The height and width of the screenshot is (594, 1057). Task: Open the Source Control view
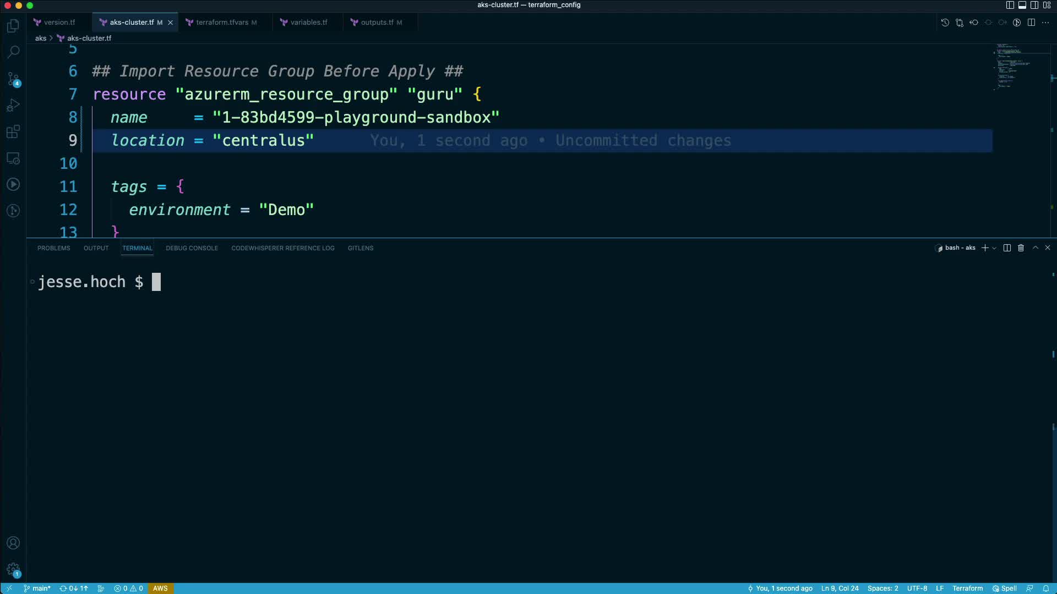click(13, 79)
